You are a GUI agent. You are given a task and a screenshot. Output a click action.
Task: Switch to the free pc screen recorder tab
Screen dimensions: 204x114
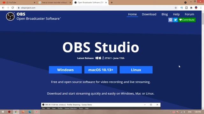pos(54,3)
